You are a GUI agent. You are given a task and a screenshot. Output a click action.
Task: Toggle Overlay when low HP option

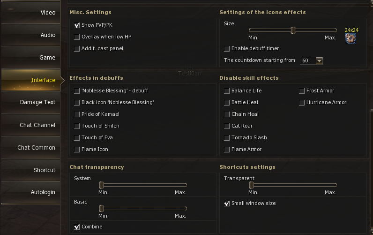click(77, 37)
